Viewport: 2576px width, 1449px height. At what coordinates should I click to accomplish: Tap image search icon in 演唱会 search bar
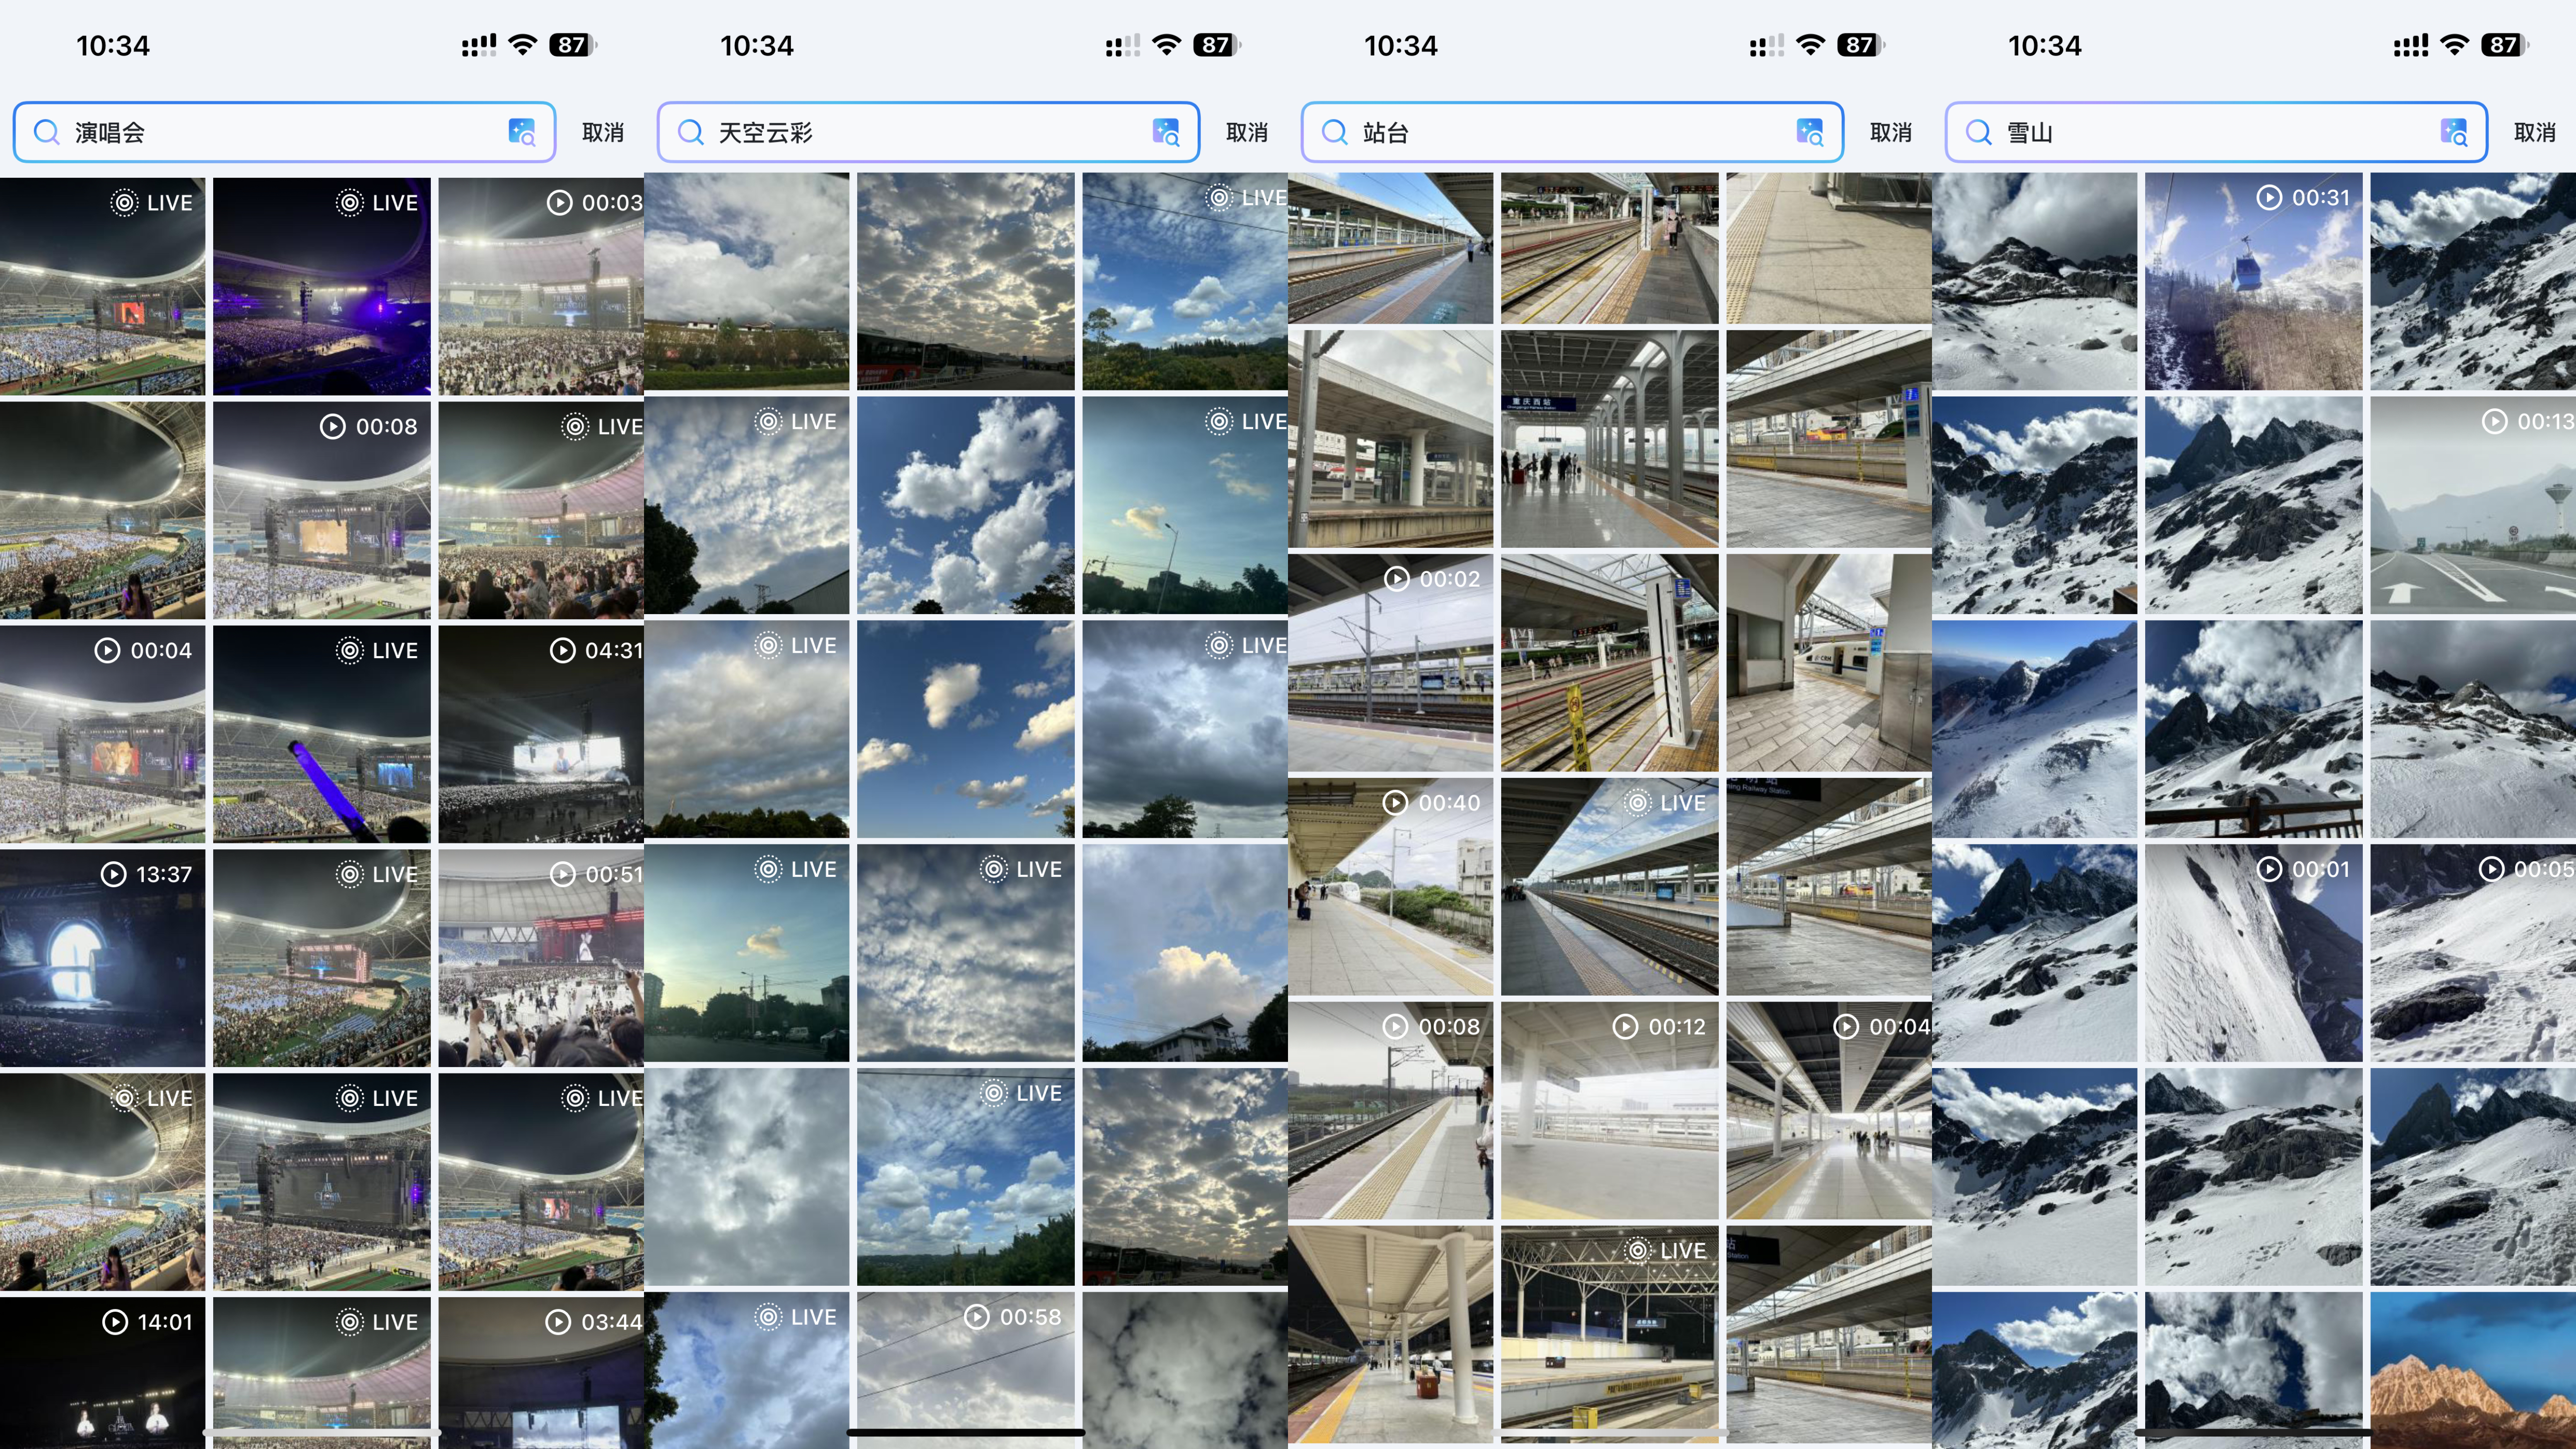(522, 132)
